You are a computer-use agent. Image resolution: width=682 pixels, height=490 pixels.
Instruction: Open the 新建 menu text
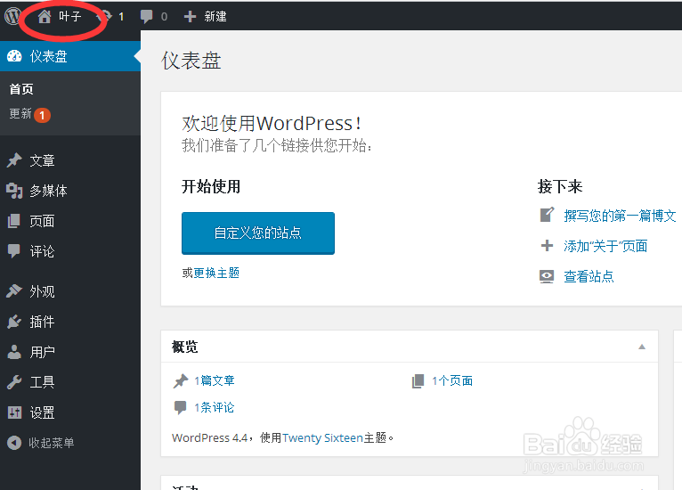[215, 17]
